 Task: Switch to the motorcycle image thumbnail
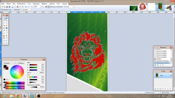pyautogui.click(x=169, y=8)
